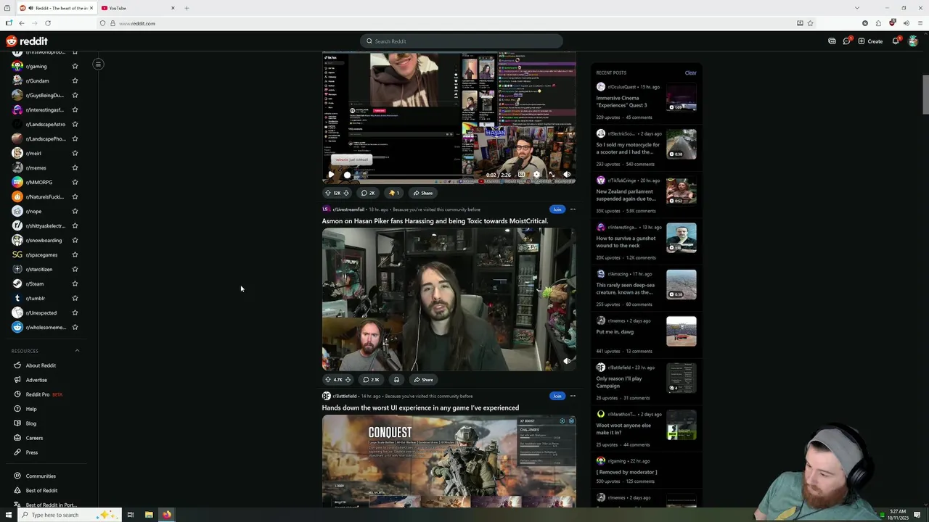The image size is (929, 522).
Task: Enter fullscreen on the top video
Action: (552, 175)
